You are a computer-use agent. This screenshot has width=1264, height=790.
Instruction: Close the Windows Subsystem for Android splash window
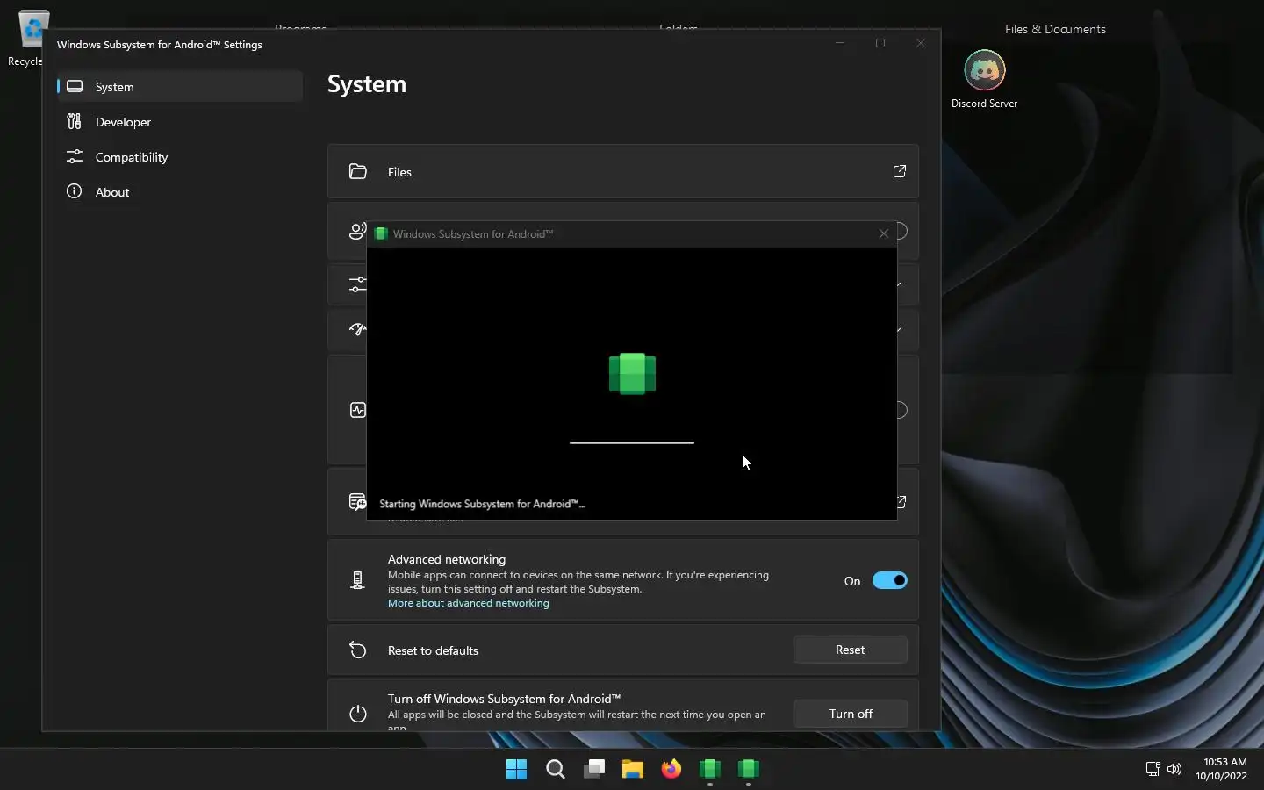point(884,233)
